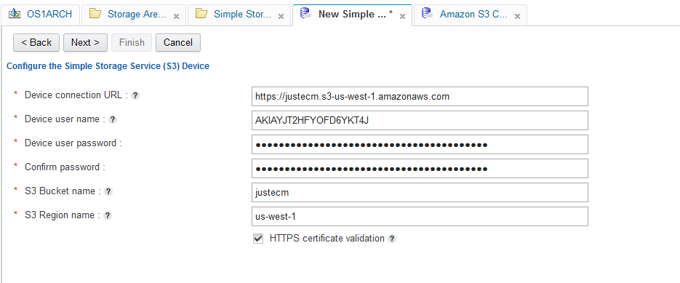Focus the Device connection URL field
Image resolution: width=680 pixels, height=283 pixels.
pyautogui.click(x=420, y=96)
